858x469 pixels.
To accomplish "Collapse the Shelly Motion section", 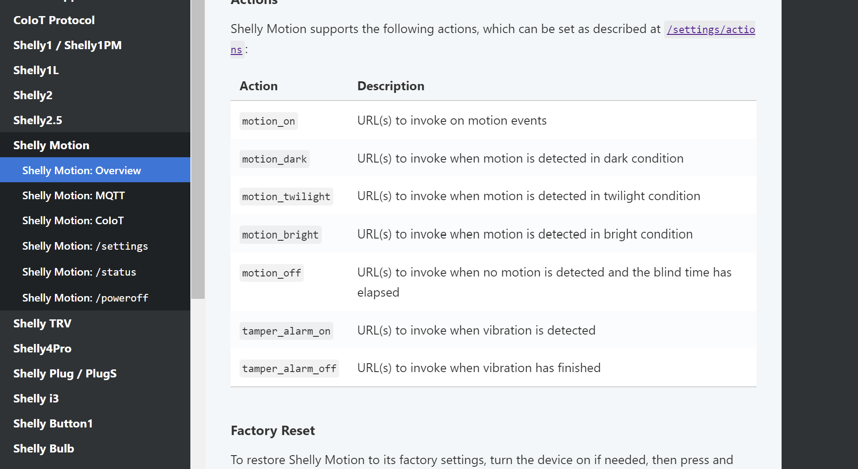I will tap(51, 145).
